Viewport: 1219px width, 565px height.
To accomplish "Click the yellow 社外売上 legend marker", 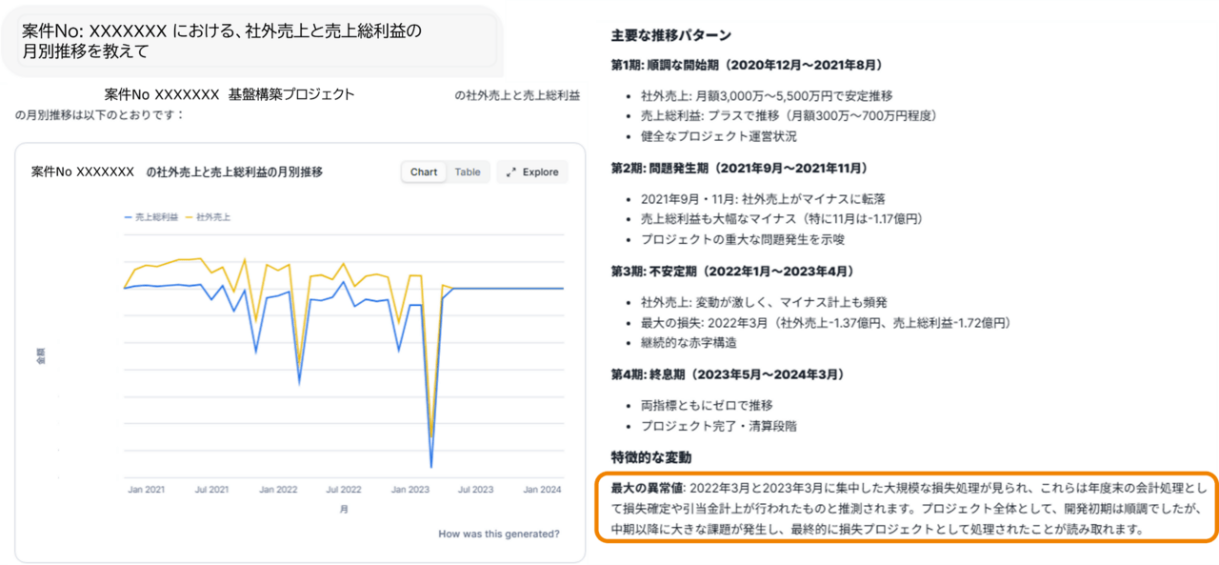I will (189, 217).
